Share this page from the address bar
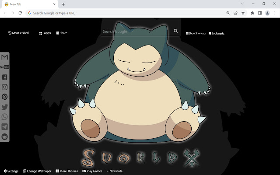The width and height of the screenshot is (280, 175). click(x=235, y=13)
